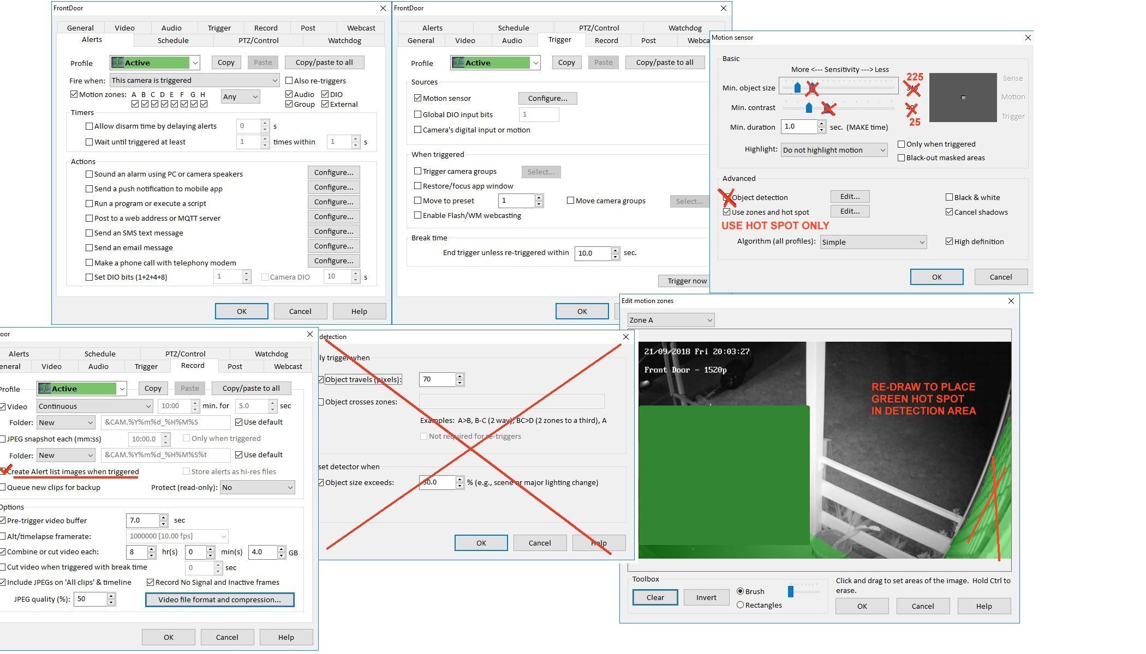Viewport: 1146px width, 654px height.
Task: Decrease break time re-trigger seconds
Action: pos(615,256)
